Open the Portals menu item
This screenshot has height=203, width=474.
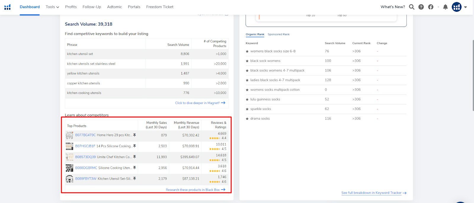point(134,7)
